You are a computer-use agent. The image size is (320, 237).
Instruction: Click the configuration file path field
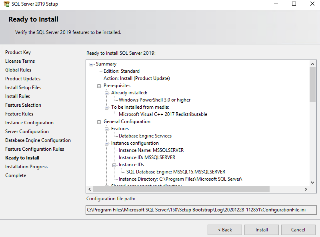point(201,210)
